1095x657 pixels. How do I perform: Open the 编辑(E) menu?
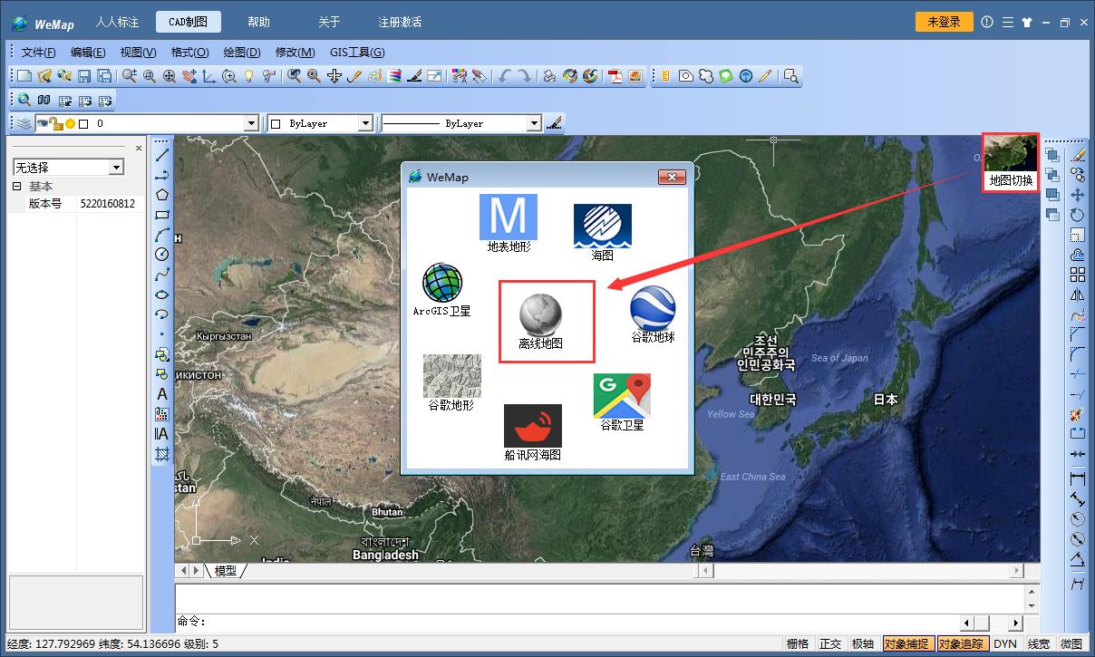coord(88,53)
